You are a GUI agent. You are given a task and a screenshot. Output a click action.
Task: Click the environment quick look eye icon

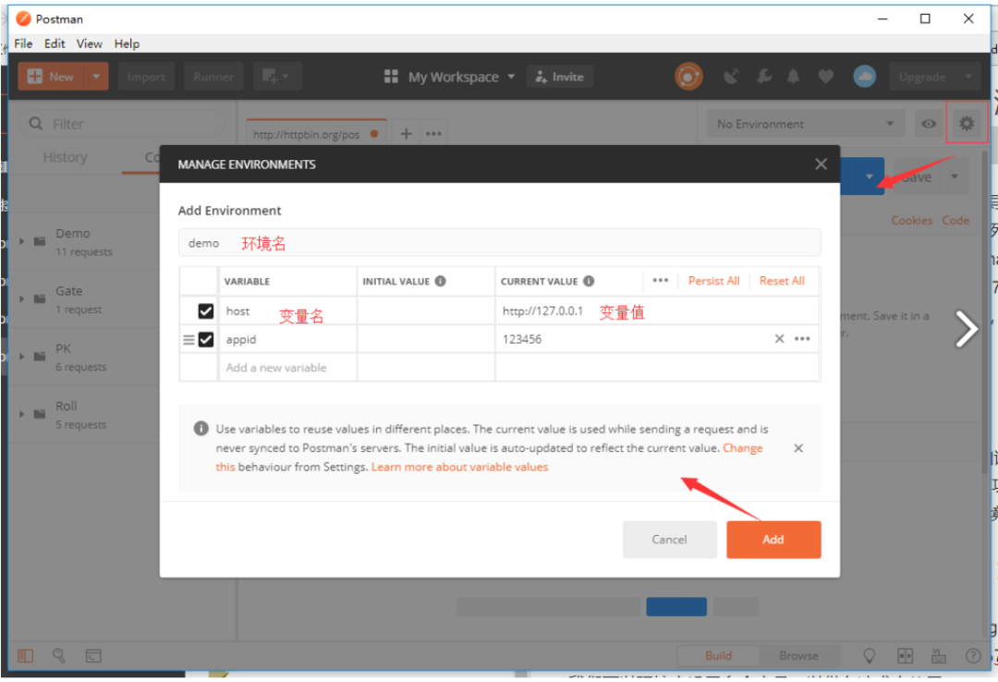point(929,124)
